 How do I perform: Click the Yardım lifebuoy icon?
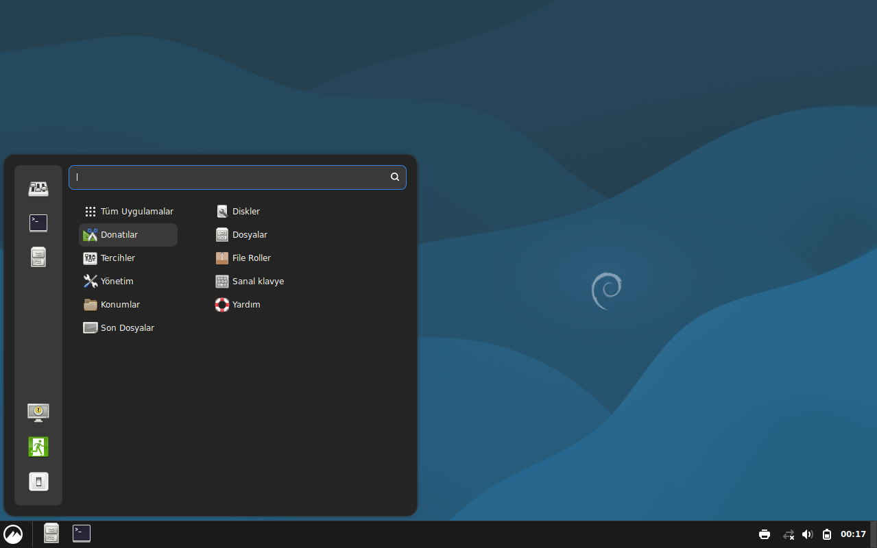[222, 305]
